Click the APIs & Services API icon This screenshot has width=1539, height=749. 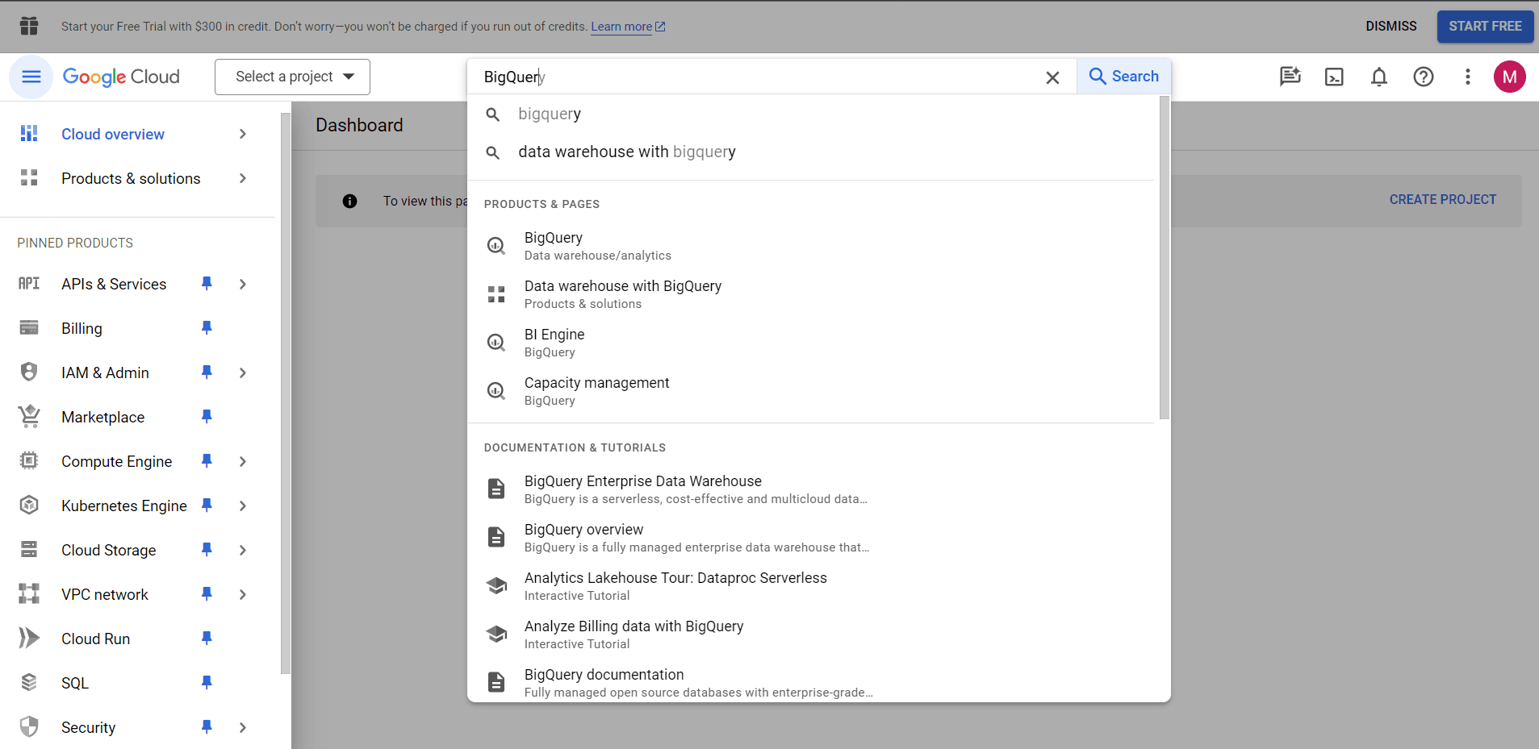29,284
